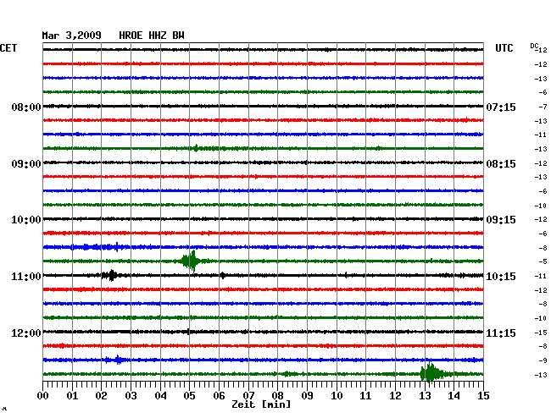Screen dimensions: 551x418
Task: Click the "07" minute axis label
Action: (248, 395)
